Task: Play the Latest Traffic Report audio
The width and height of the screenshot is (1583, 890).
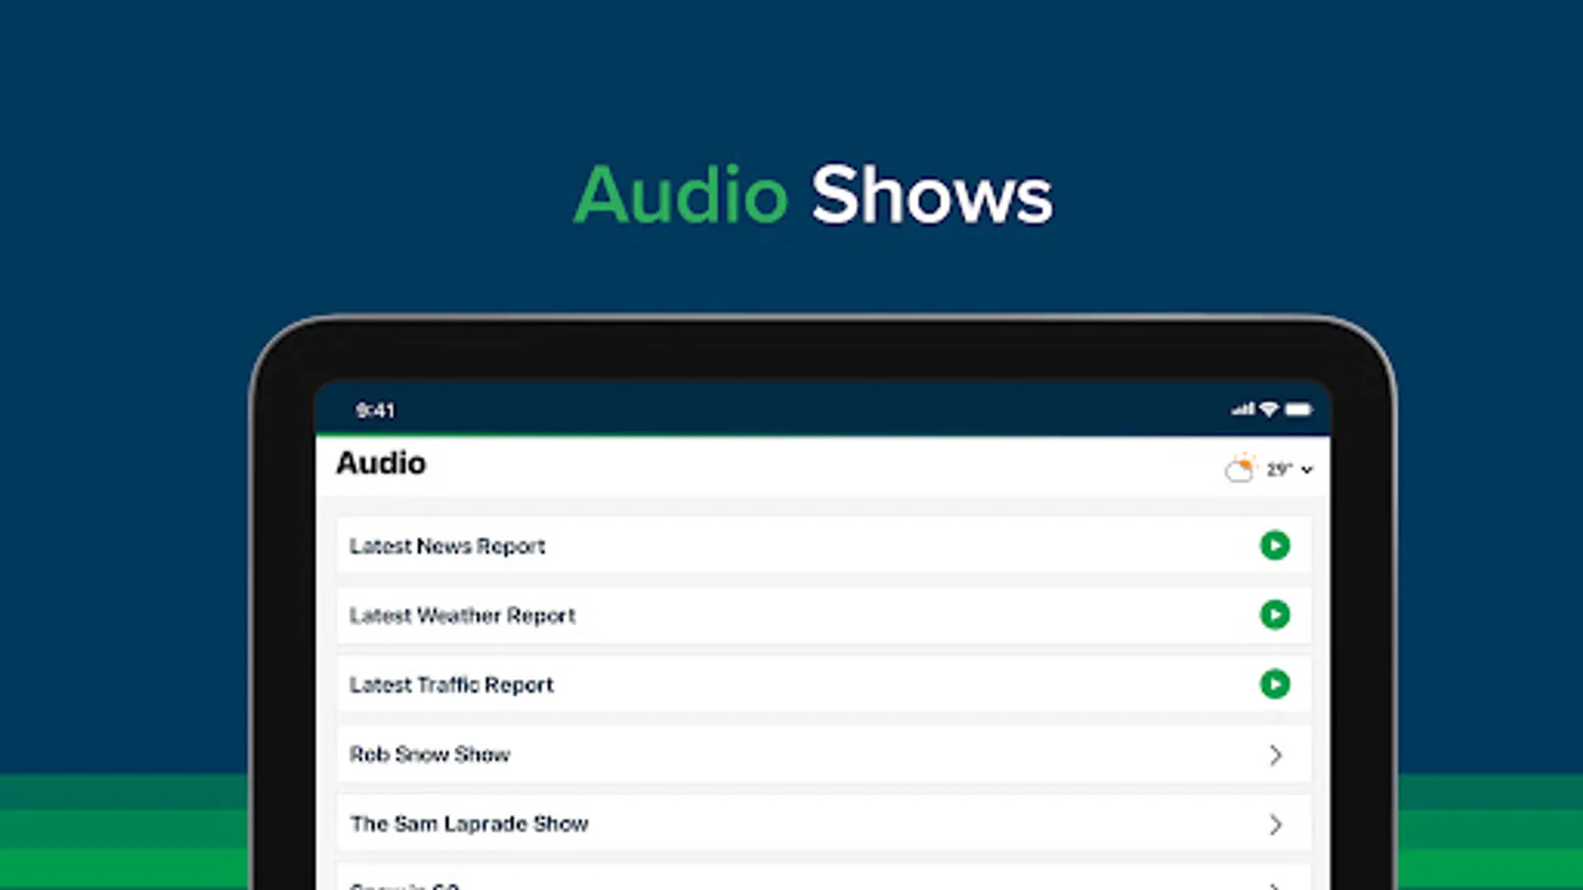Action: pyautogui.click(x=1274, y=683)
